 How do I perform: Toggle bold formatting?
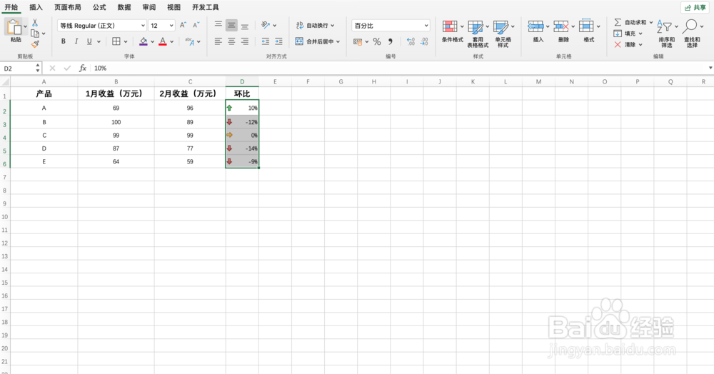pyautogui.click(x=64, y=41)
